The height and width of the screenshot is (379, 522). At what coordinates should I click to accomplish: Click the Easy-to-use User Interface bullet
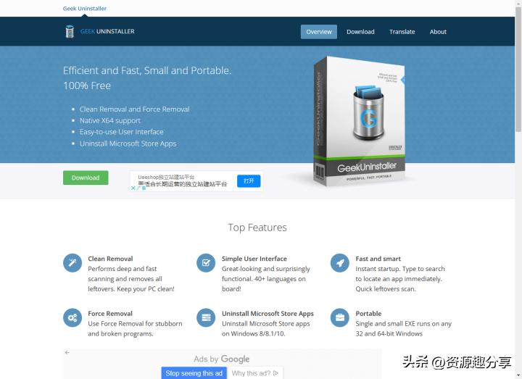point(121,132)
